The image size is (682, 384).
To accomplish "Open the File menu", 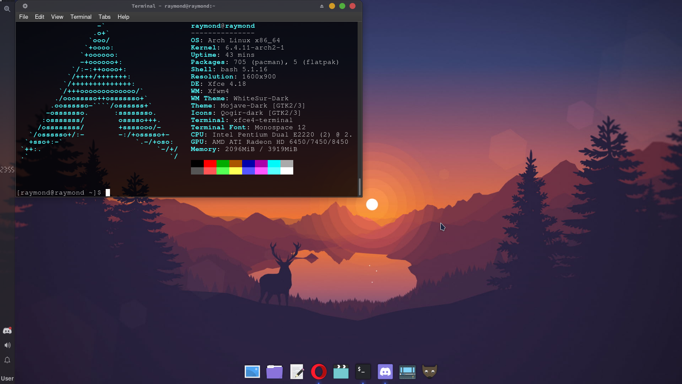I will 24,17.
